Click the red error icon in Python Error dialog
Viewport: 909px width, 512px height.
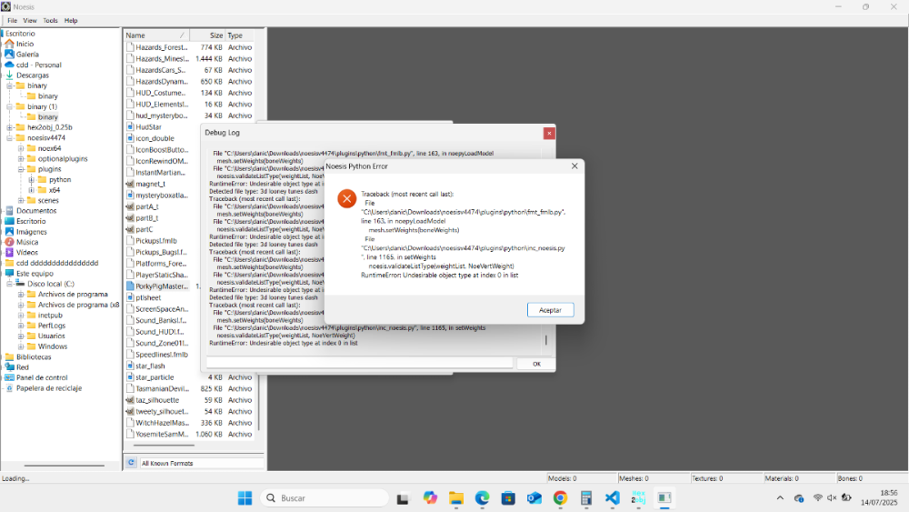pyautogui.click(x=346, y=198)
